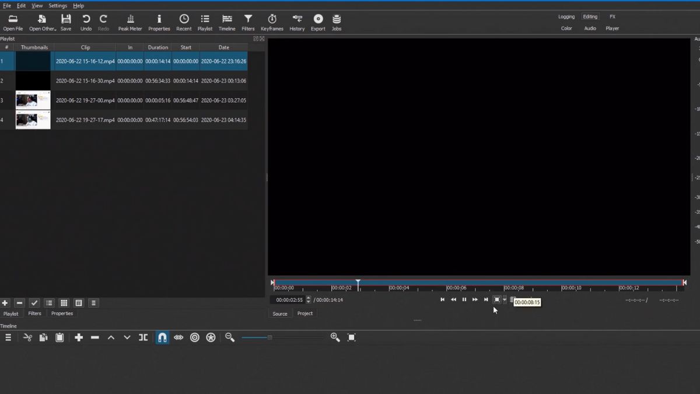The height and width of the screenshot is (394, 700).
Task: Switch to the Logging layout
Action: [x=566, y=17]
